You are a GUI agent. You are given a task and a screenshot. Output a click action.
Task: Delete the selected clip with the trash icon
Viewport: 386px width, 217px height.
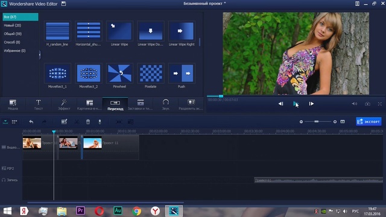pyautogui.click(x=88, y=122)
